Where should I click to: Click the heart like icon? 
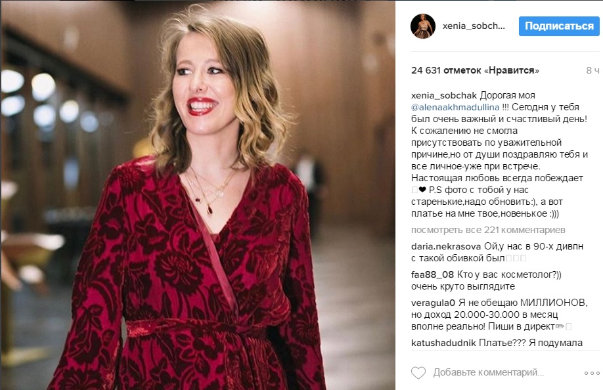coord(418,373)
